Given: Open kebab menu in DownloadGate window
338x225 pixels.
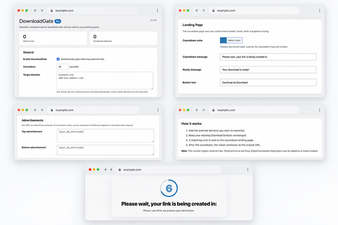Looking at the screenshot, I should pyautogui.click(x=157, y=10).
